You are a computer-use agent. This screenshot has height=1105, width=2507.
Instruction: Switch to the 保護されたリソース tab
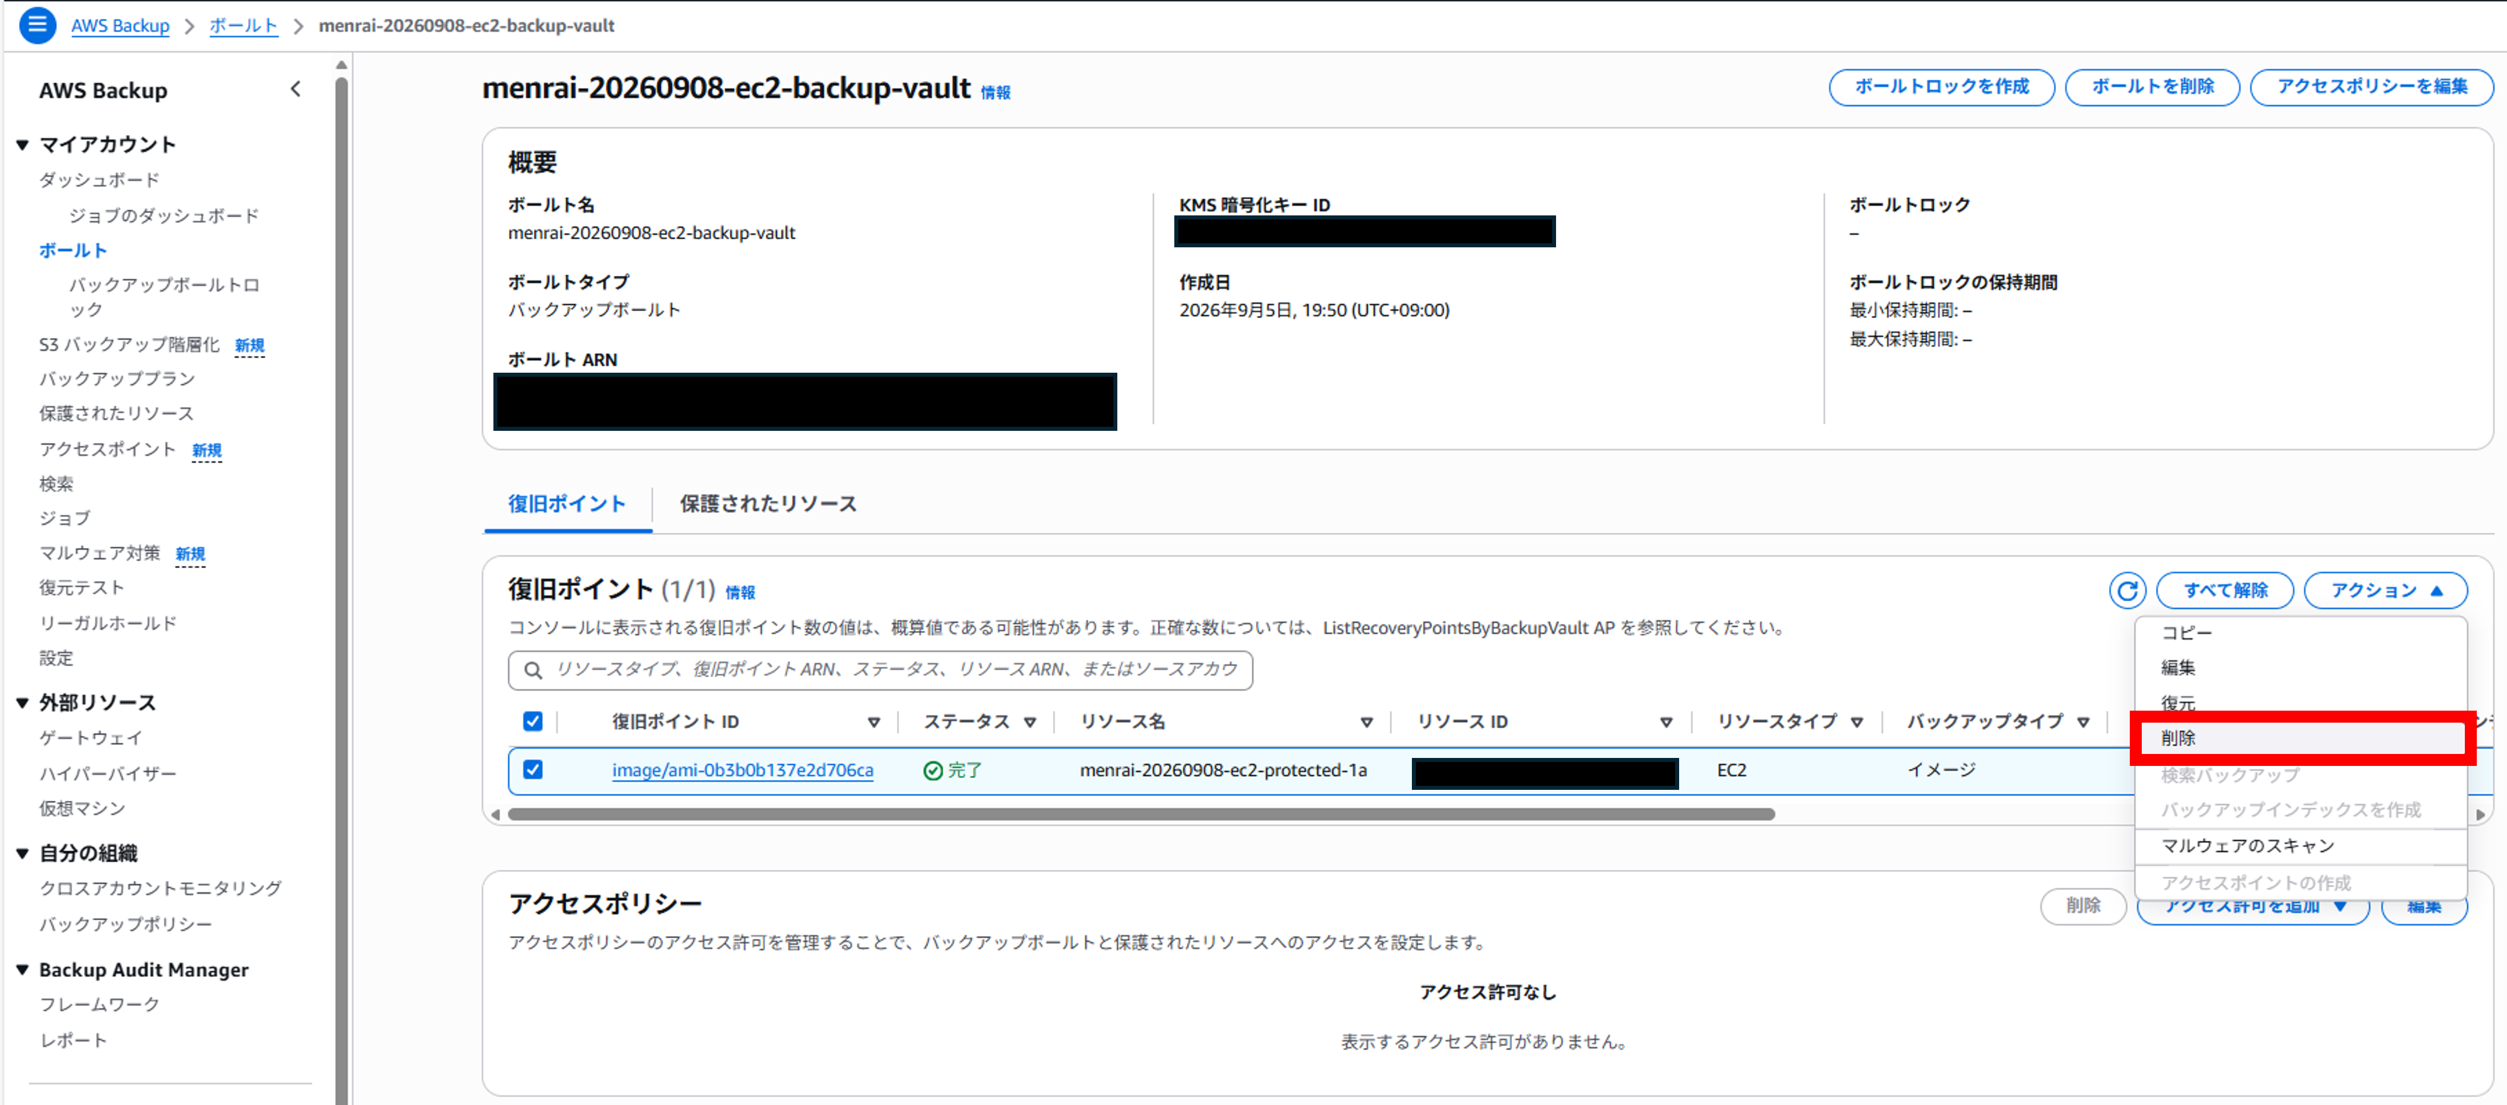point(768,504)
